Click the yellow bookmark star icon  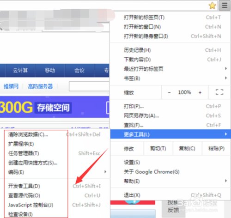click(x=212, y=6)
